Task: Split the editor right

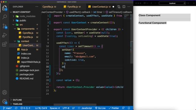Action: tap(124, 7)
